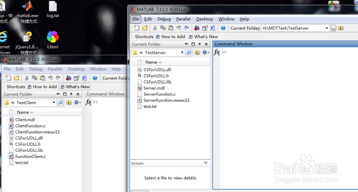Select ClientFunction.mexw32 file
The height and width of the screenshot is (192, 358).
tap(37, 132)
